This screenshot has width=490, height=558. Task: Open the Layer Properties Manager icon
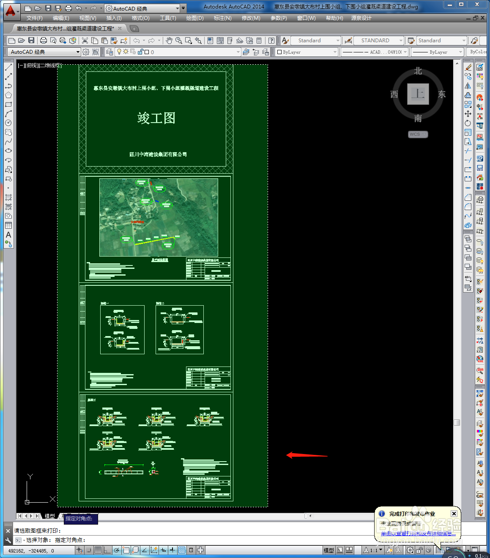(109, 52)
